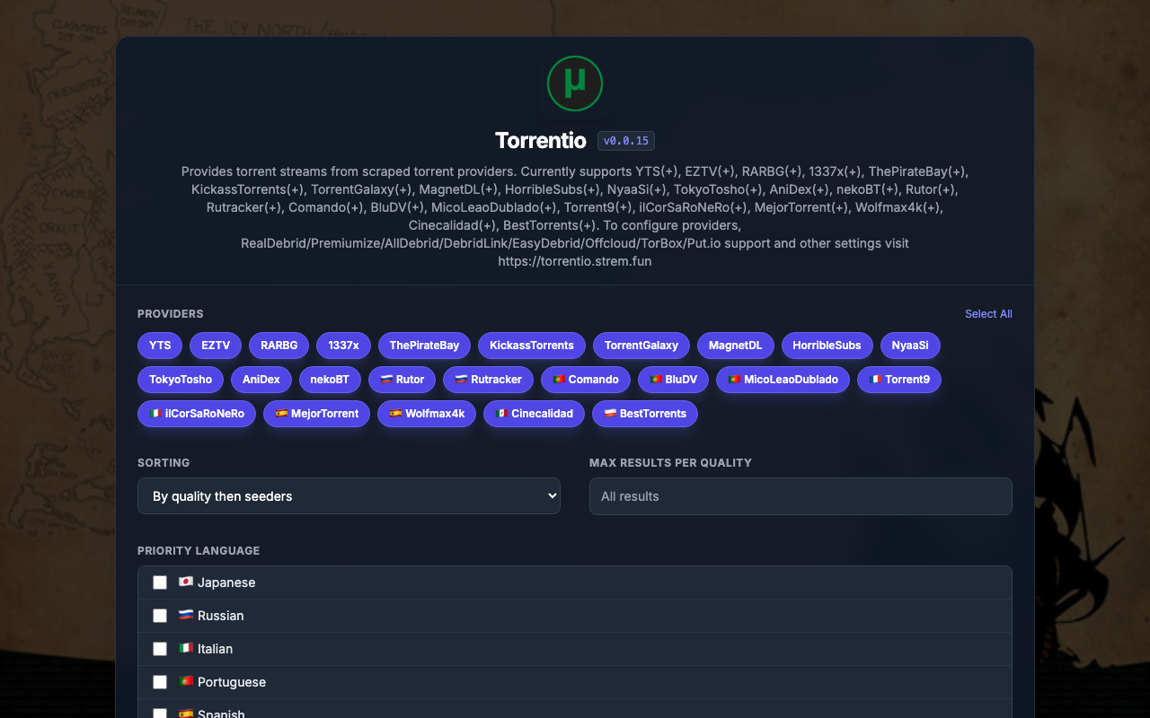Click the https://torrentio.strem.fun text
The height and width of the screenshot is (718, 1150).
tap(575, 261)
